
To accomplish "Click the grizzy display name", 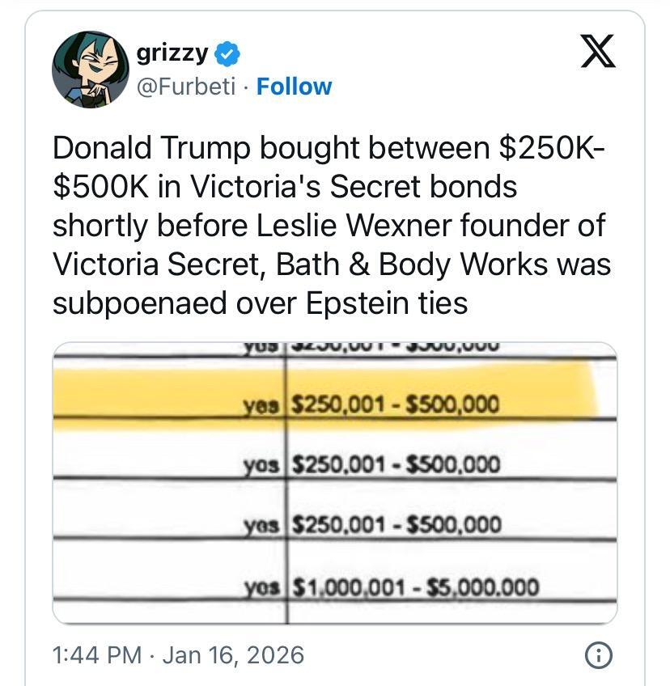I will click(x=172, y=53).
